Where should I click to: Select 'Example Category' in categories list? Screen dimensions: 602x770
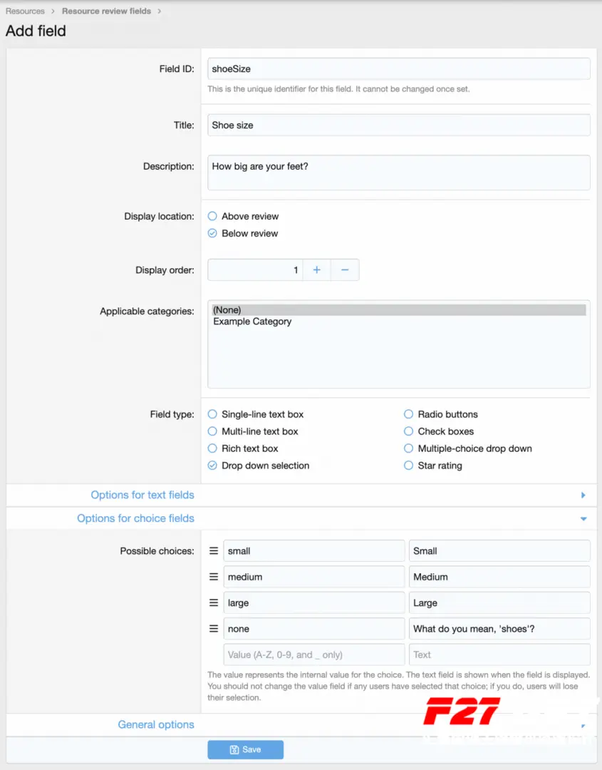click(399, 322)
